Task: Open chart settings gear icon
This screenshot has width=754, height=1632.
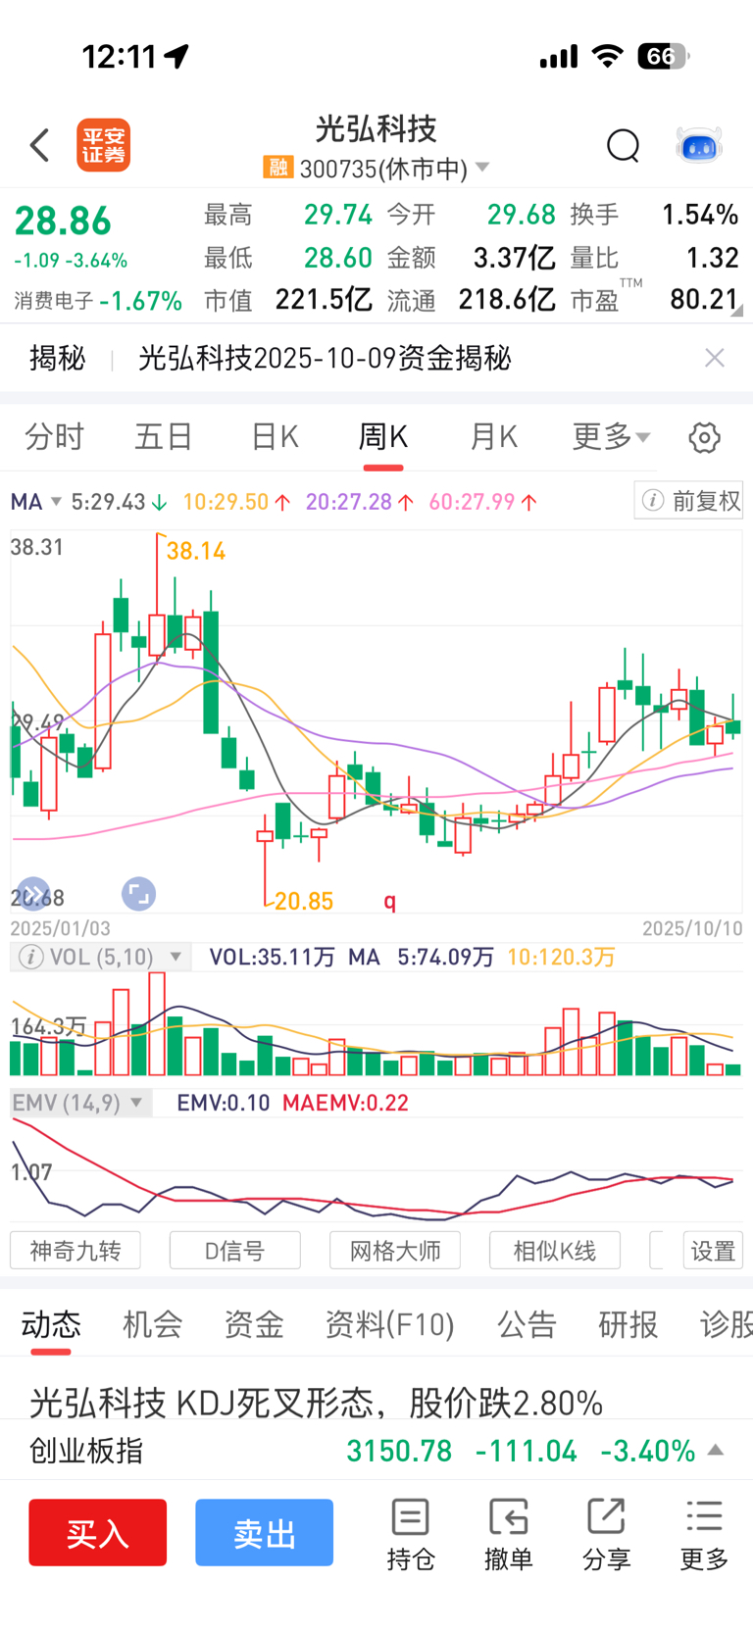Action: [x=704, y=437]
